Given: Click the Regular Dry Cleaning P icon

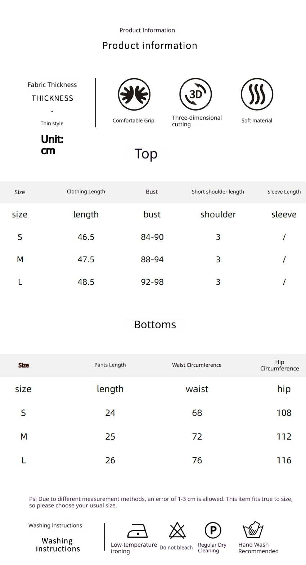Looking at the screenshot, I should 213,530.
